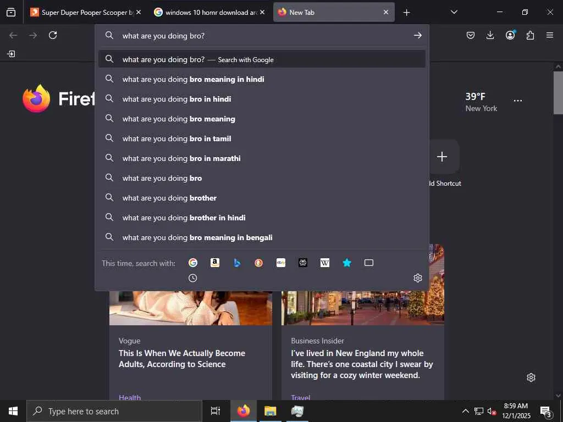563x422 pixels.
Task: Click the Windows taskbar search box
Action: (114, 411)
